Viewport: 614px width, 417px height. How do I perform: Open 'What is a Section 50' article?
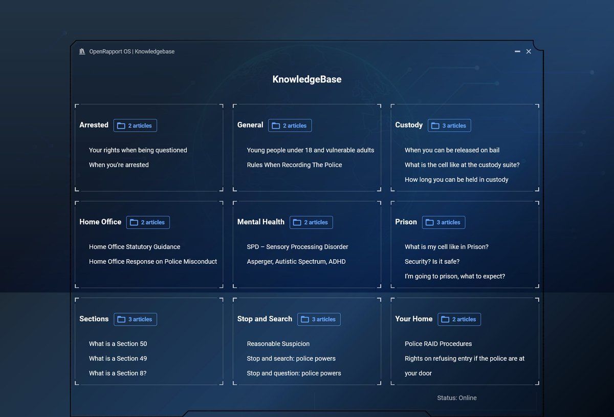click(118, 344)
